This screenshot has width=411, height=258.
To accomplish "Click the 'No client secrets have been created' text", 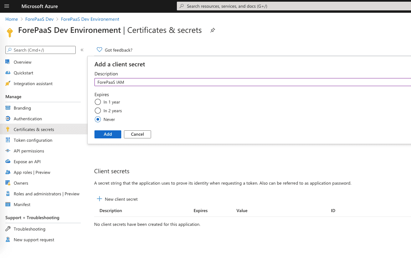I will point(147,224).
